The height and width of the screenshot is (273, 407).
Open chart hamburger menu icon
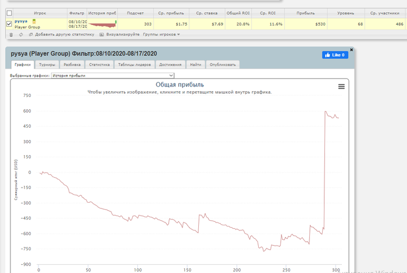pyautogui.click(x=341, y=87)
